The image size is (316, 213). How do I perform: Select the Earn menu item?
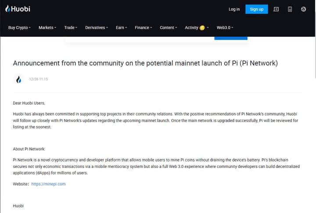(x=121, y=28)
